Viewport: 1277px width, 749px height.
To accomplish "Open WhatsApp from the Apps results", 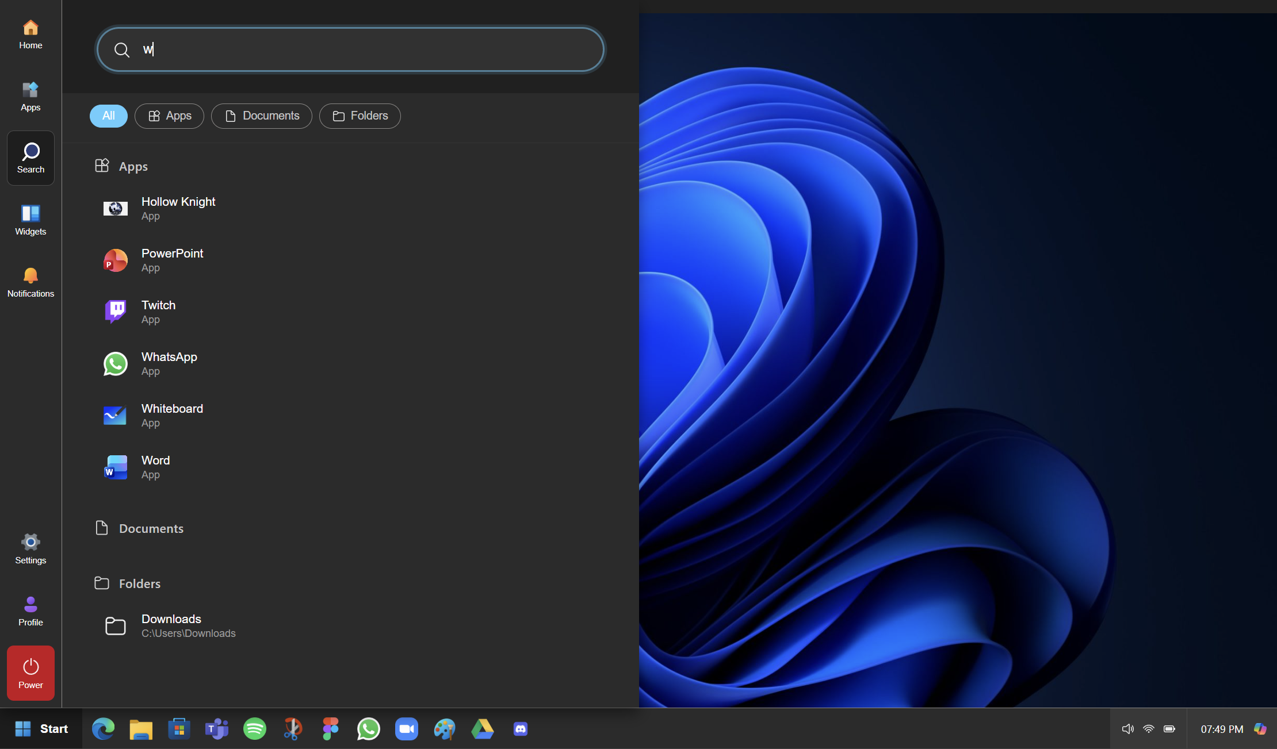I will coord(169,363).
